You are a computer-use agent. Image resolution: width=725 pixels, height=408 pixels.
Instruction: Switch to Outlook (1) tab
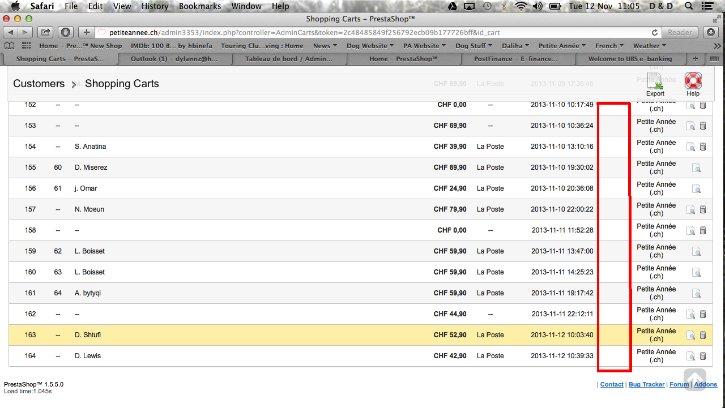[174, 59]
